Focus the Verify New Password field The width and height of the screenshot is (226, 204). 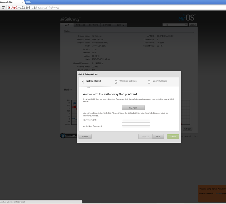tap(136, 127)
